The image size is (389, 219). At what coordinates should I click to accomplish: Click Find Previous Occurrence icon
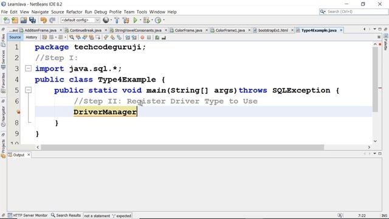click(78, 38)
